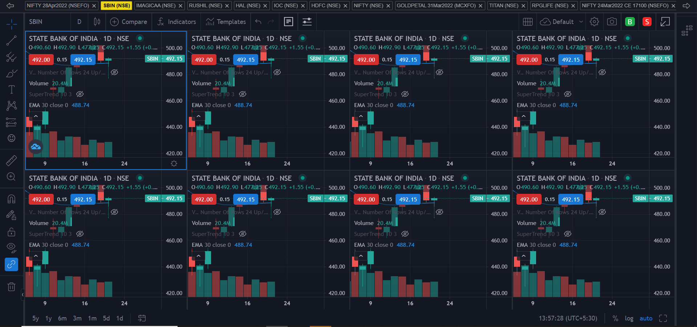Open the Indicators dialog
The width and height of the screenshot is (697, 327).
click(177, 22)
